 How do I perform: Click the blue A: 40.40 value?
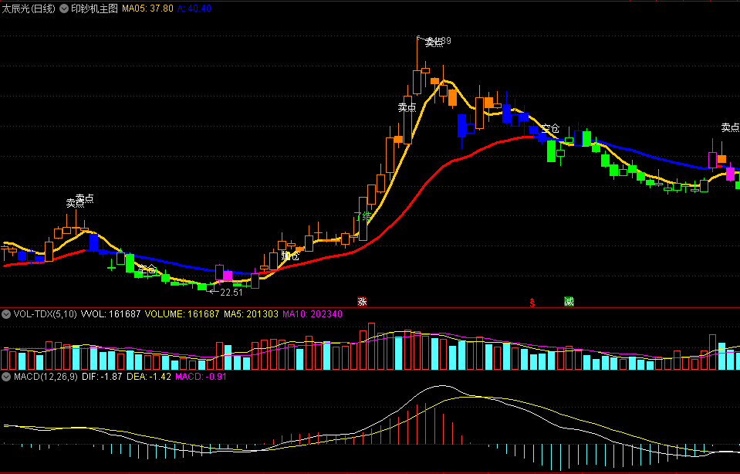coord(194,8)
